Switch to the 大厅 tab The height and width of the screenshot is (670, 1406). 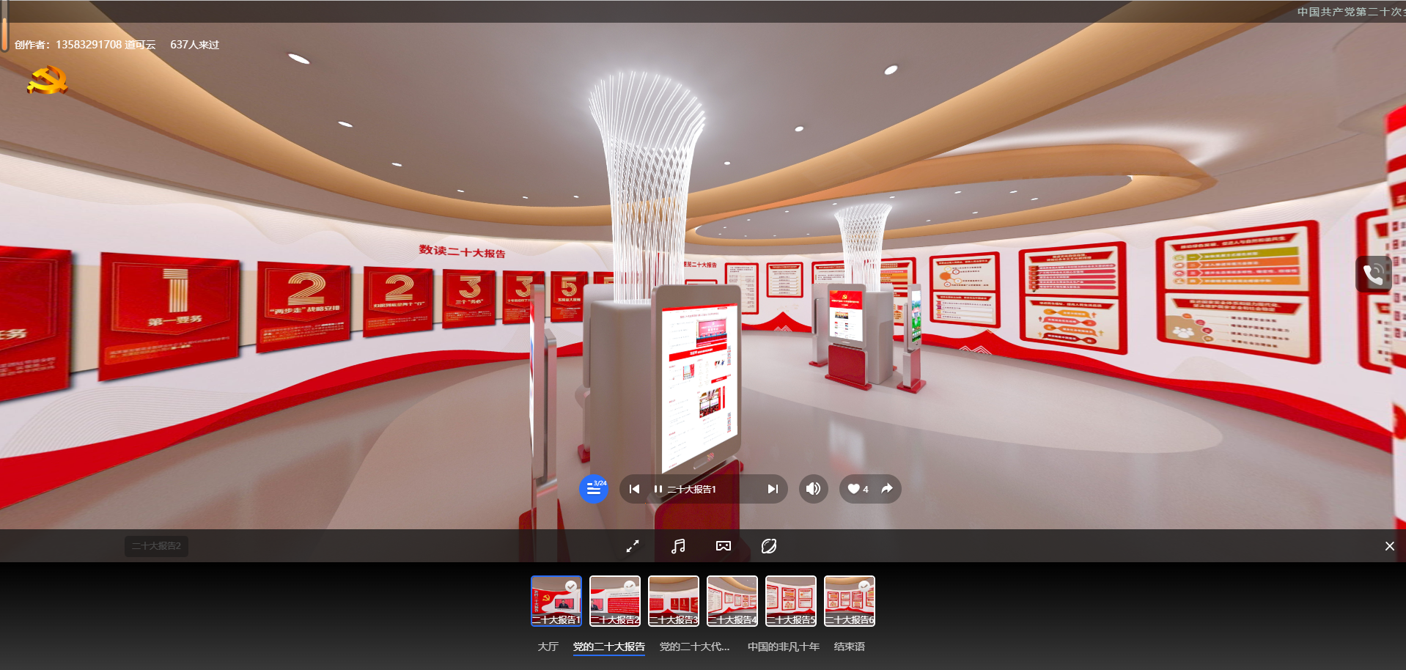click(x=548, y=647)
